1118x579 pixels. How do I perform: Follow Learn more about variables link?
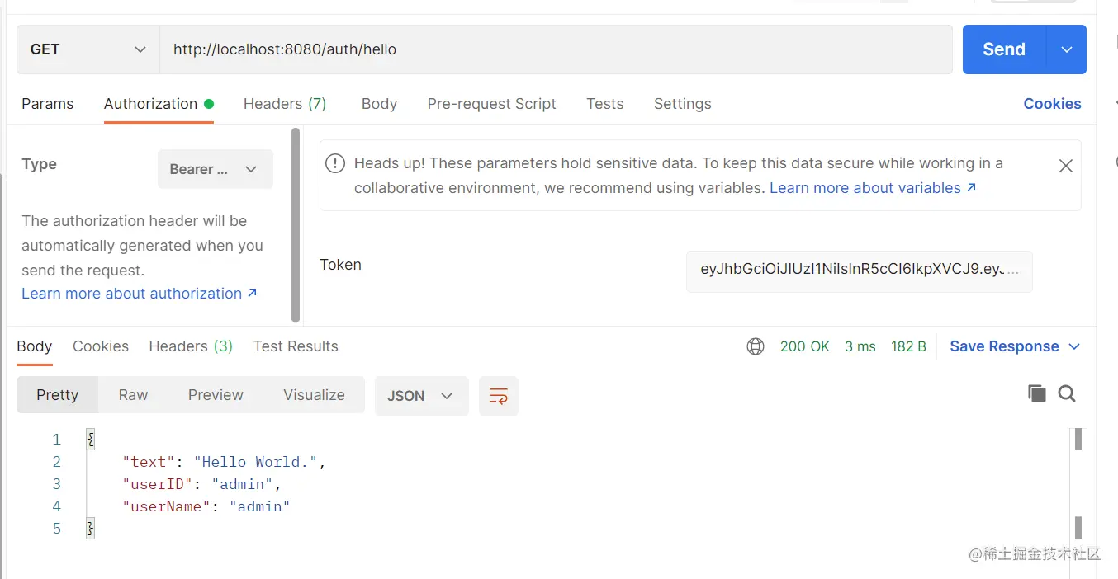pos(873,188)
